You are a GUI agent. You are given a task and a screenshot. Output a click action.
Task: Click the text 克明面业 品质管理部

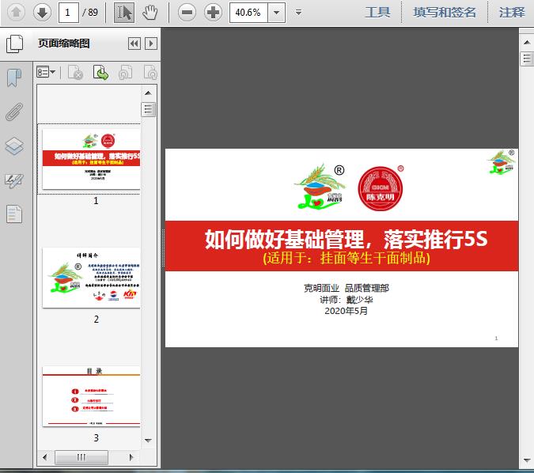pyautogui.click(x=347, y=288)
